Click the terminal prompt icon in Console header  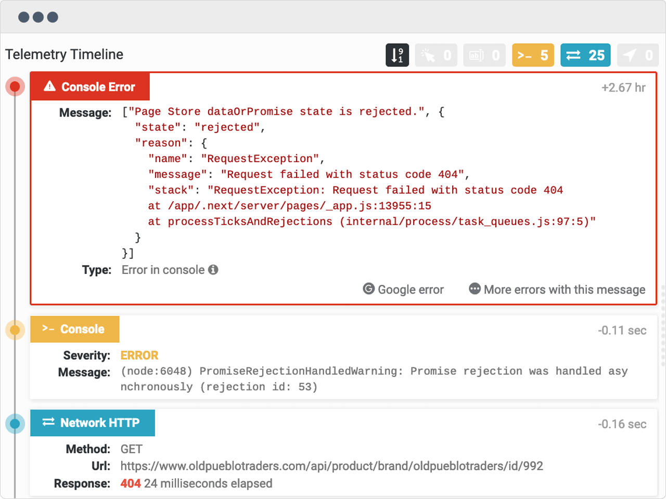pos(48,329)
